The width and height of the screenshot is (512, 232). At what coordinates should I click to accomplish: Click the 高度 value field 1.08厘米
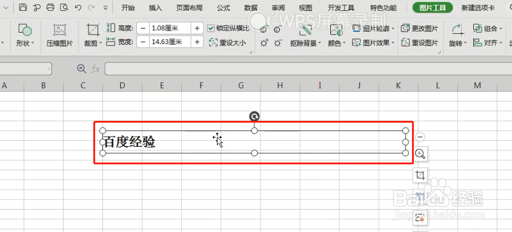pos(170,28)
